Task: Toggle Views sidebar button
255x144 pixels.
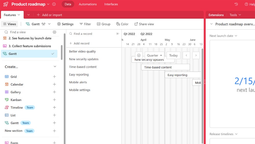Action: (x=10, y=24)
